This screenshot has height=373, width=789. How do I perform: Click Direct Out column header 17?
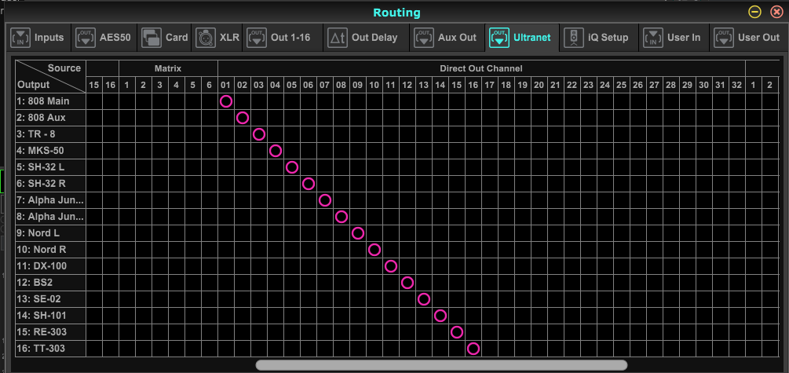pos(490,85)
